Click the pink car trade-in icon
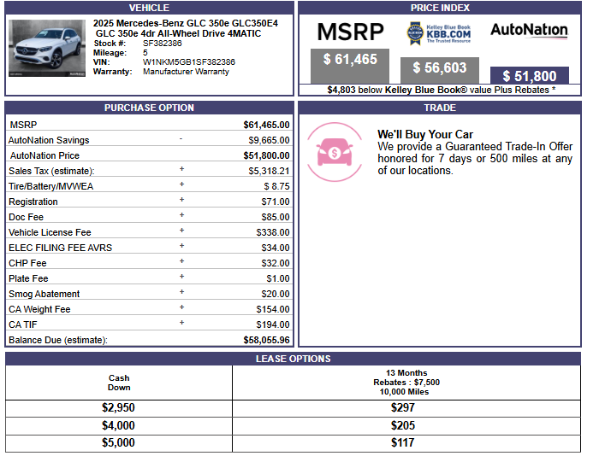Image resolution: width=611 pixels, height=456 pixels. (335, 152)
